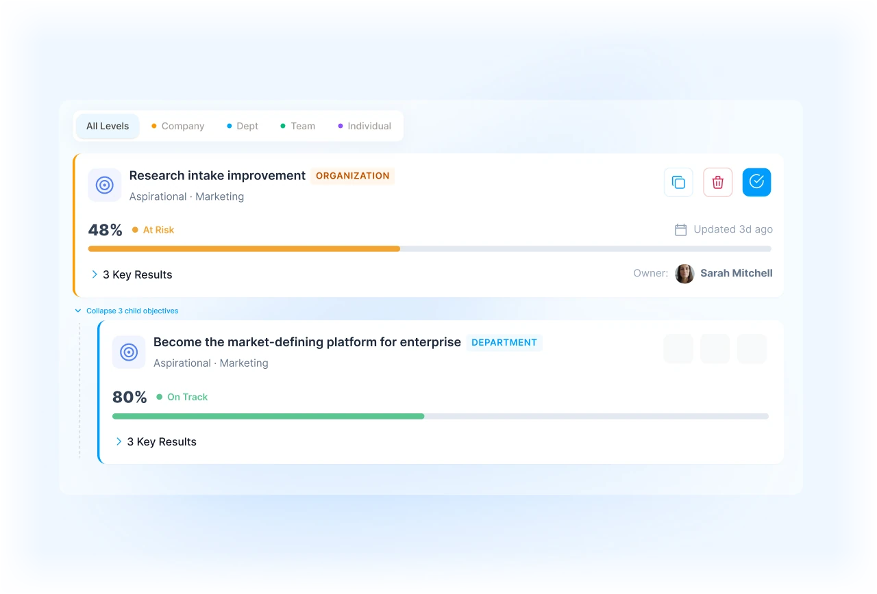Click the 80% progress value
The width and height of the screenshot is (877, 594).
pyautogui.click(x=129, y=397)
